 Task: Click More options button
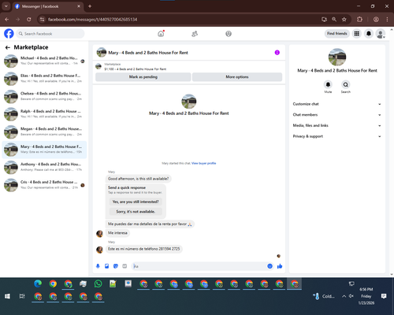point(237,77)
